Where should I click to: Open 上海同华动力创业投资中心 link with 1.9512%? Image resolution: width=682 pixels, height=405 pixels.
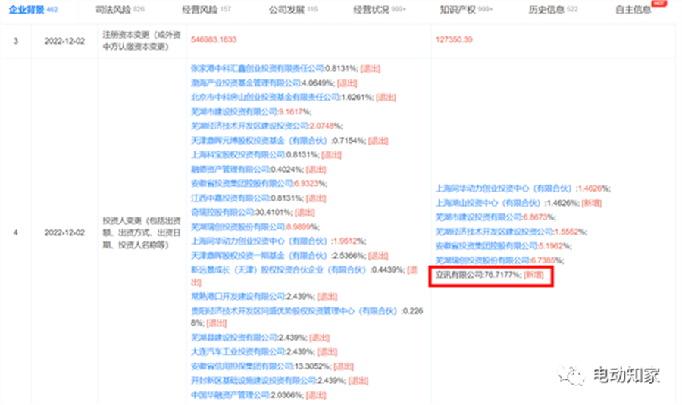pyautogui.click(x=259, y=241)
